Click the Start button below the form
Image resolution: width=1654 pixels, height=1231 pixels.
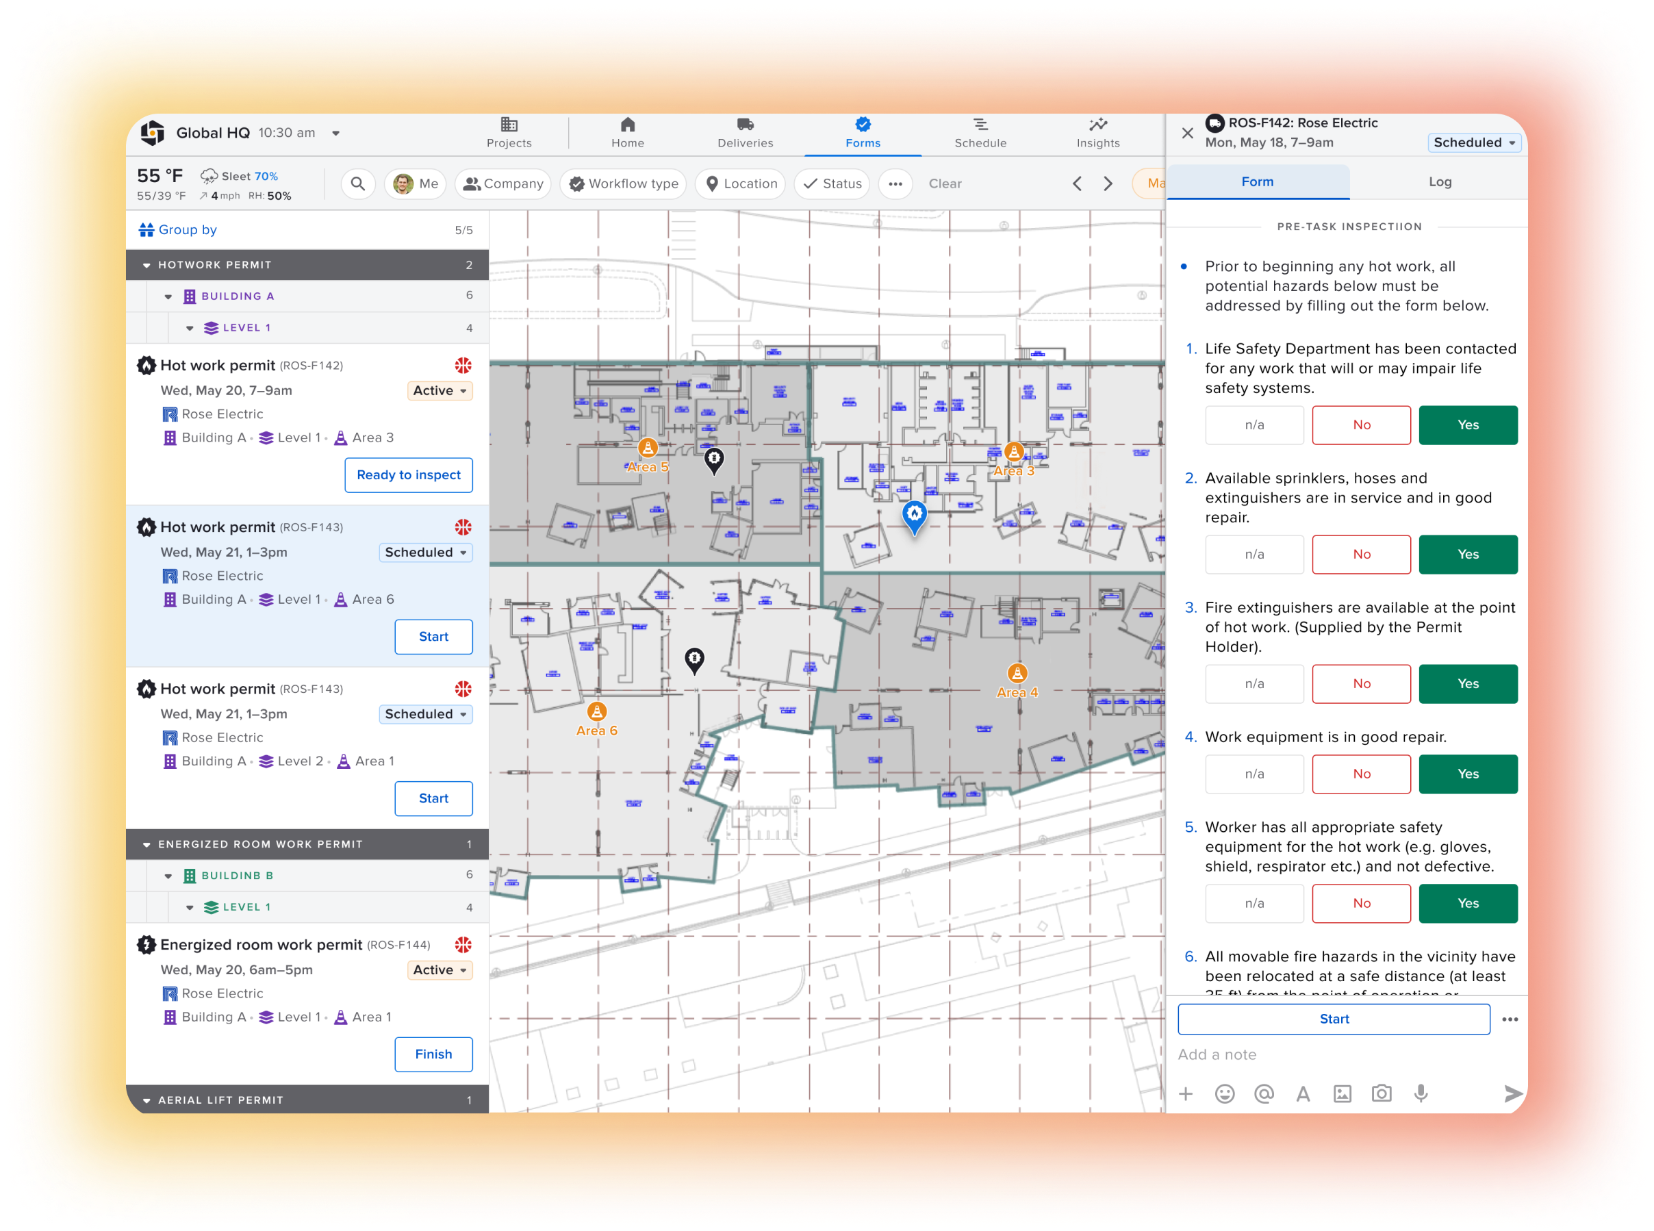coord(1333,1019)
